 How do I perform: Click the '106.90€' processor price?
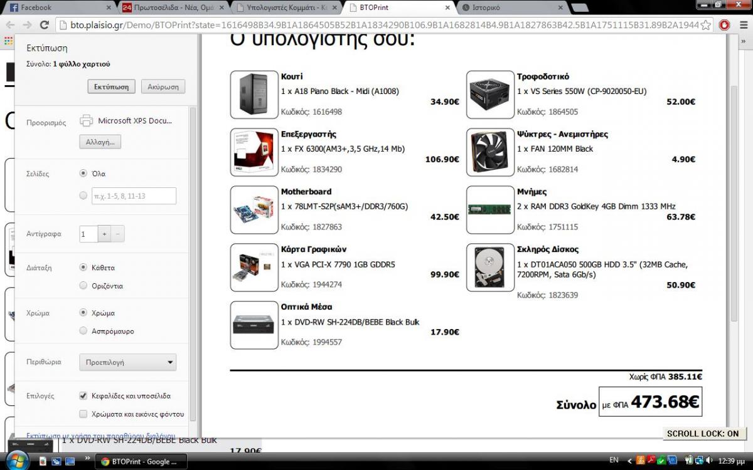pos(442,159)
